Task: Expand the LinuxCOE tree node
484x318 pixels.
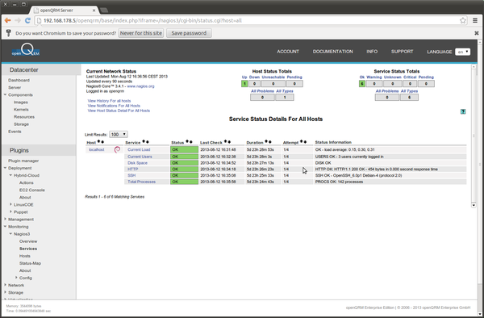Action: [10, 204]
